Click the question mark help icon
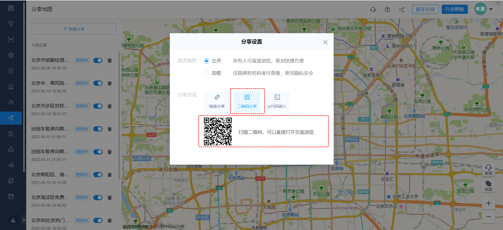The width and height of the screenshot is (503, 230). click(387, 10)
